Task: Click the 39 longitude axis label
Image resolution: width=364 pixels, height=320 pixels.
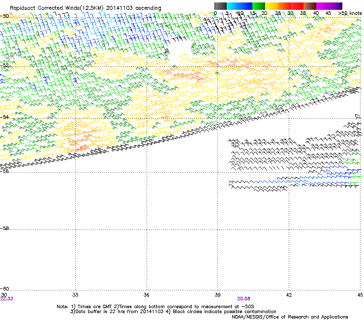Action: click(217, 295)
